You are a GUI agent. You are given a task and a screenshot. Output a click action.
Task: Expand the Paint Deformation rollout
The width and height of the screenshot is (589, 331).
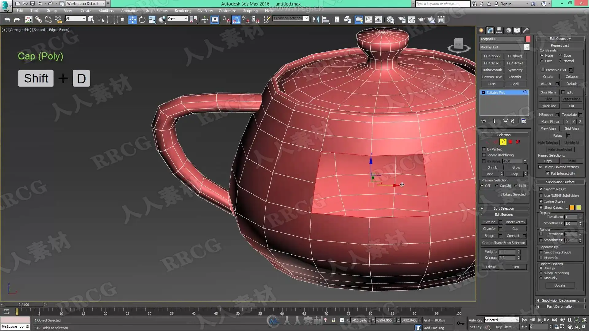560,306
